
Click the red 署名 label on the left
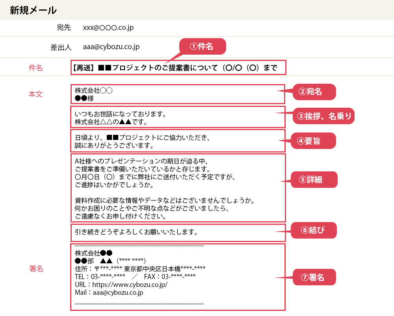pos(36,269)
